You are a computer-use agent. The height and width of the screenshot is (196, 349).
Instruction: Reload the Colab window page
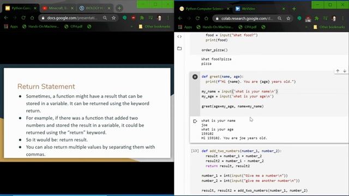[x=197, y=19]
